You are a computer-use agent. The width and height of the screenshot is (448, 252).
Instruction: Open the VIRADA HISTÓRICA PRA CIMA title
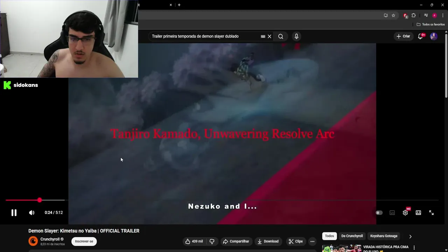(x=386, y=249)
